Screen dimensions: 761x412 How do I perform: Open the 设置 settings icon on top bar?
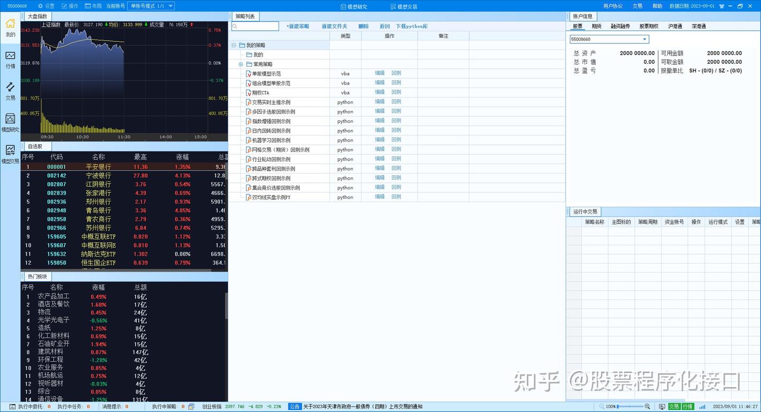tap(47, 5)
